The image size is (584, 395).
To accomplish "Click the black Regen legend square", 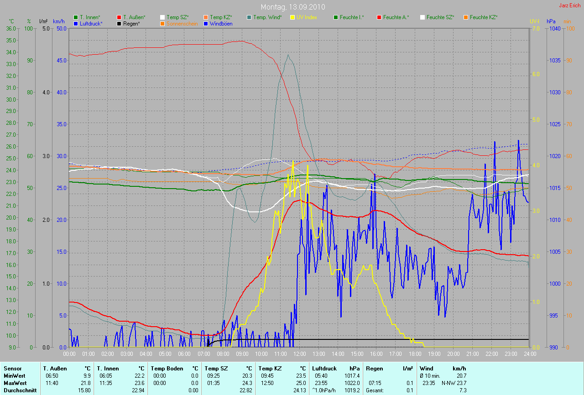I will [119, 23].
